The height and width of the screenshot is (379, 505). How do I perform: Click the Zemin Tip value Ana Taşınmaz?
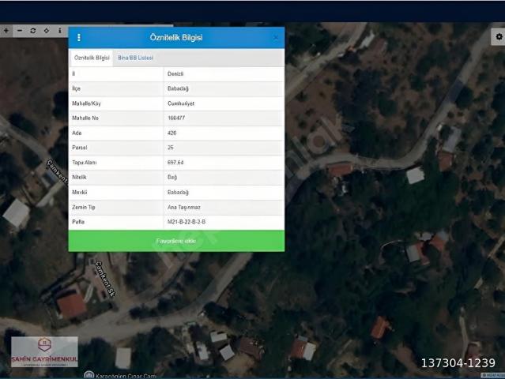184,208
